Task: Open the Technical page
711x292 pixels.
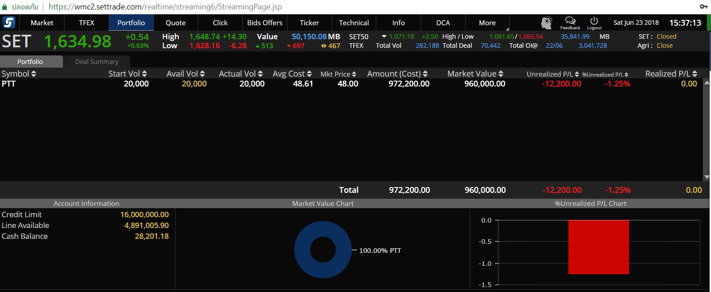Action: tap(354, 23)
